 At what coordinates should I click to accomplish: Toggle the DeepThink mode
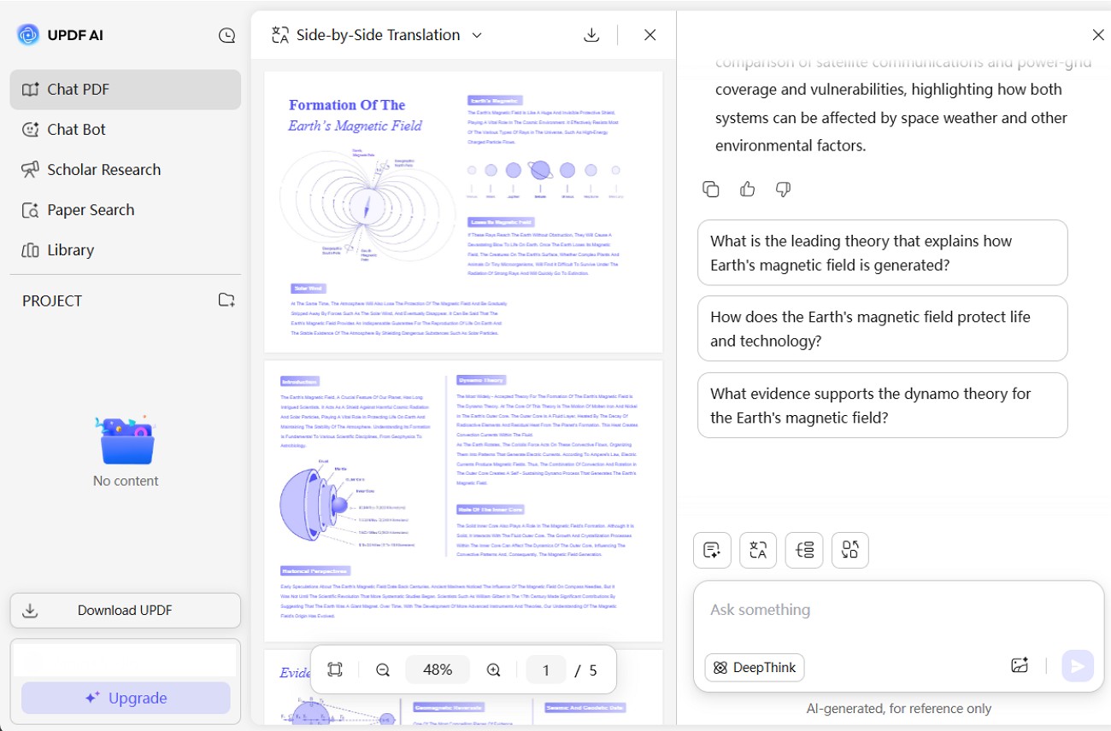click(754, 667)
